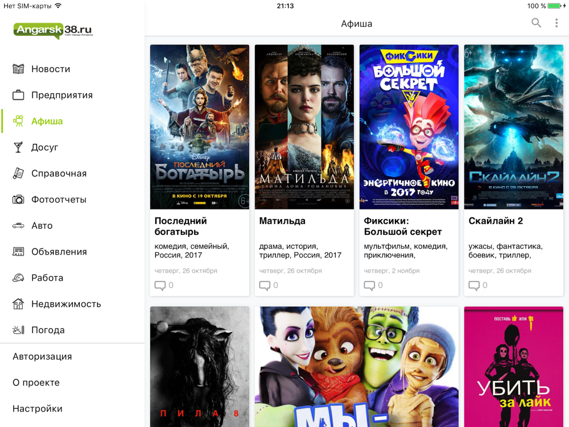
Task: Open comments icon on Фиксики card
Action: pyautogui.click(x=369, y=285)
